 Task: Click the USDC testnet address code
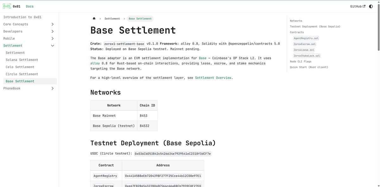[173, 154]
